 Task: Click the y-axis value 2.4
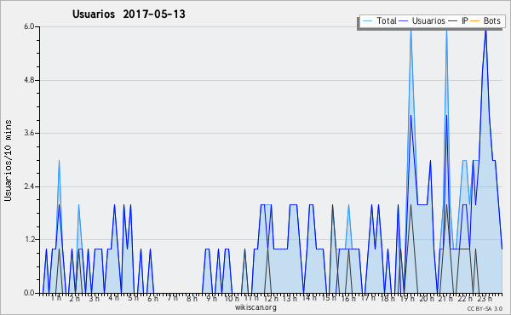point(29,186)
